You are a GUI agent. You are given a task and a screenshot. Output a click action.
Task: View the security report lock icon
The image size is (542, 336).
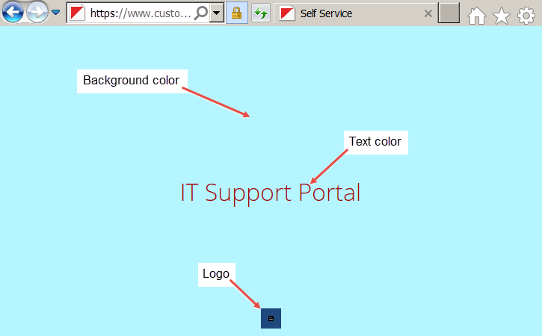coord(236,13)
